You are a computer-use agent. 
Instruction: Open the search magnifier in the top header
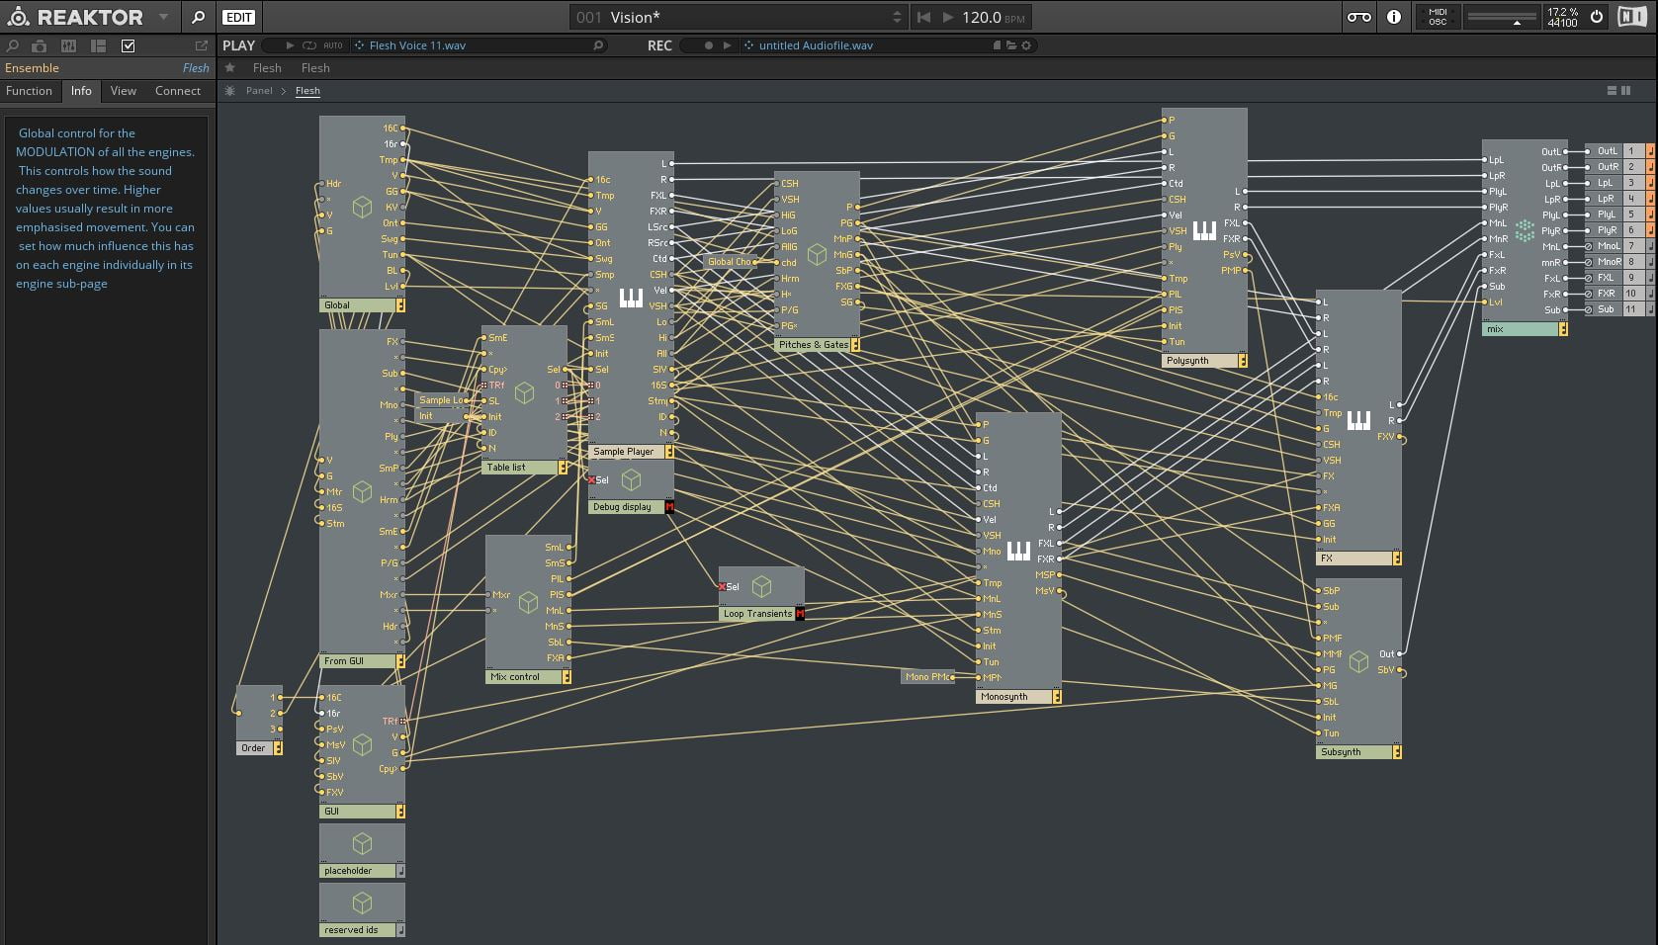coord(198,17)
